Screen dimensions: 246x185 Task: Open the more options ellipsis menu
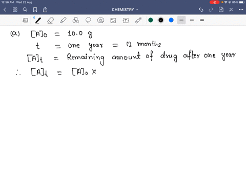[x=241, y=10]
